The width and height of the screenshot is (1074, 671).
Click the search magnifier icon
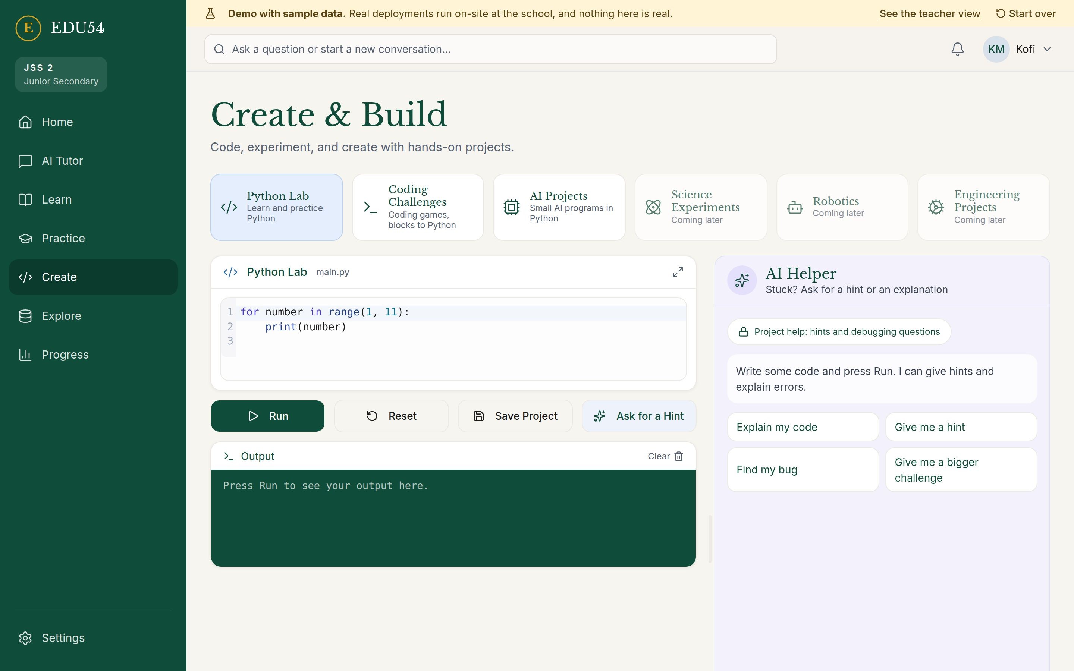[x=219, y=49]
